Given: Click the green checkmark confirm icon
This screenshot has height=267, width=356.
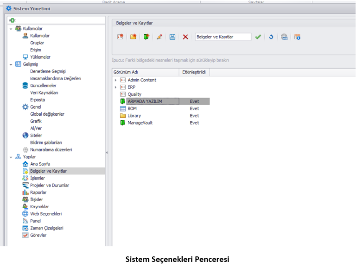Looking at the screenshot, I should (258, 37).
